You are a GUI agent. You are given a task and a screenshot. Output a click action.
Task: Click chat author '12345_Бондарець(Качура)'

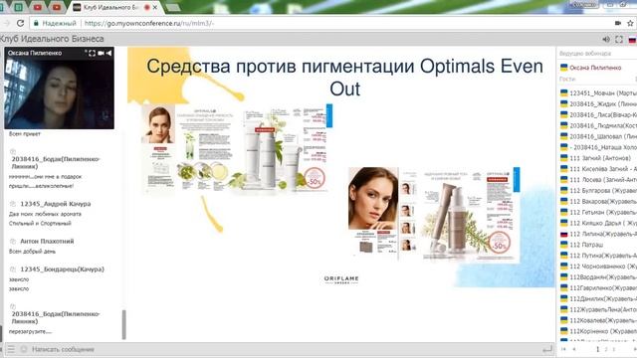click(62, 269)
